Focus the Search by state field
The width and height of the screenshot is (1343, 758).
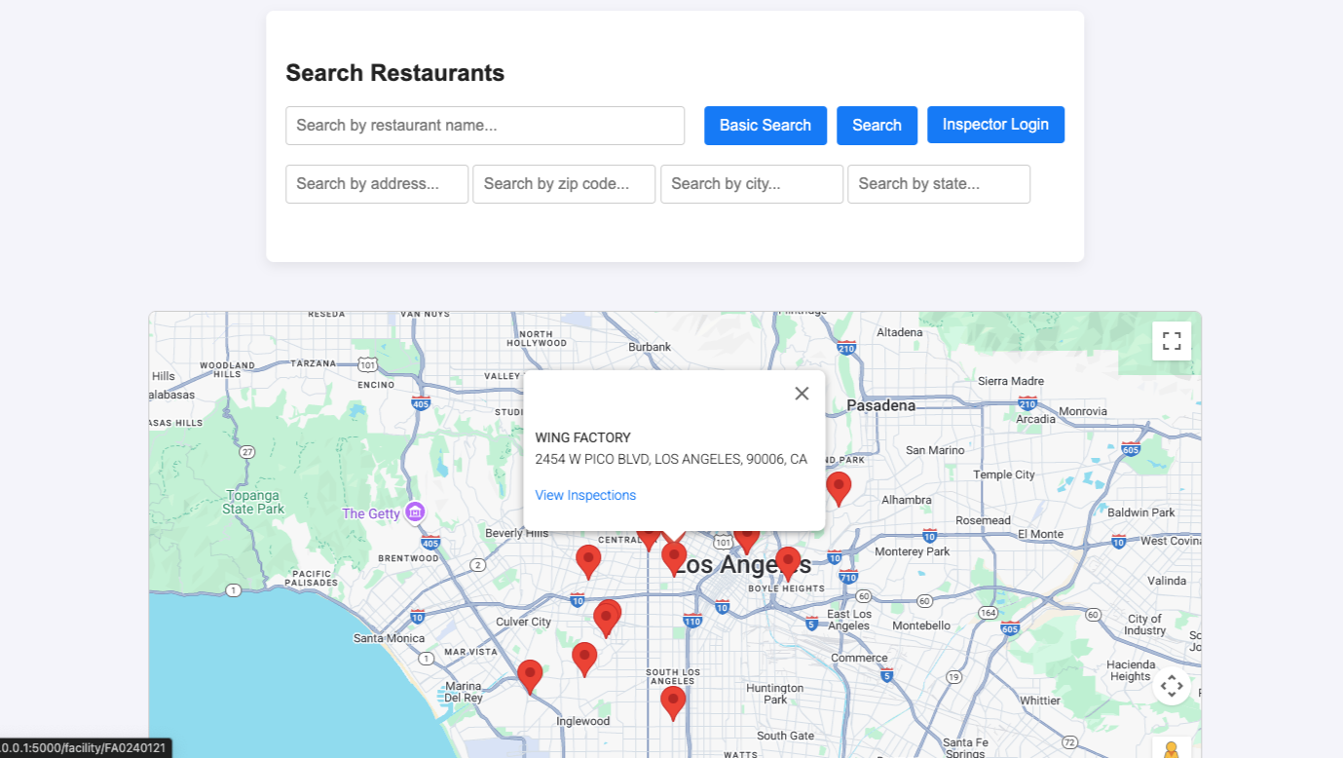(x=939, y=184)
